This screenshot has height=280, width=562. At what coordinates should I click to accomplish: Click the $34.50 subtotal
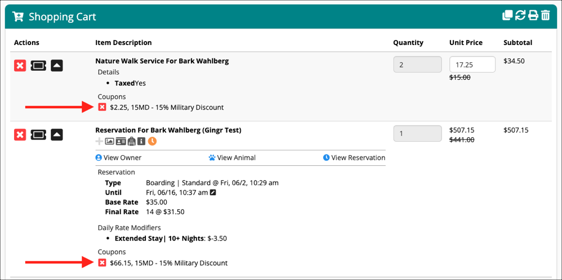[x=514, y=61]
